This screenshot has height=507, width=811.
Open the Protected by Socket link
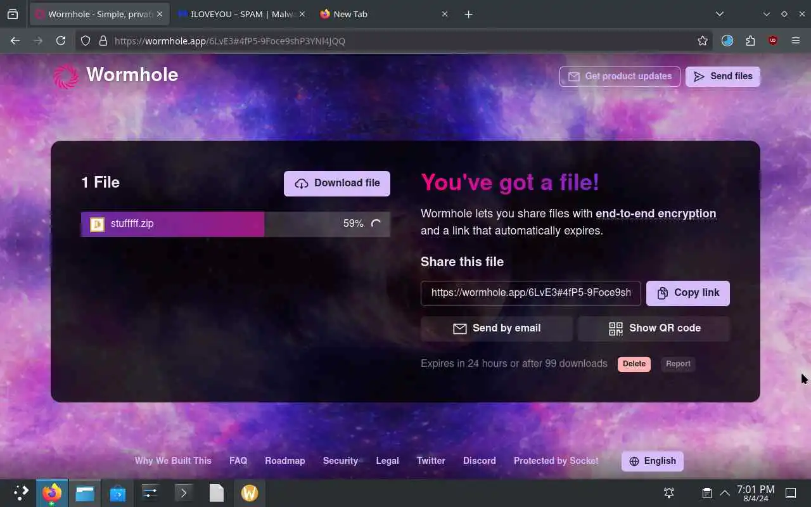[x=556, y=461]
